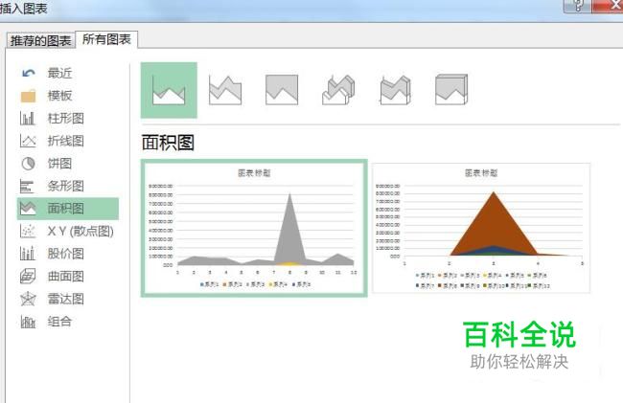
Task: Choose the Stacked Area chart subtype icon
Action: click(225, 90)
